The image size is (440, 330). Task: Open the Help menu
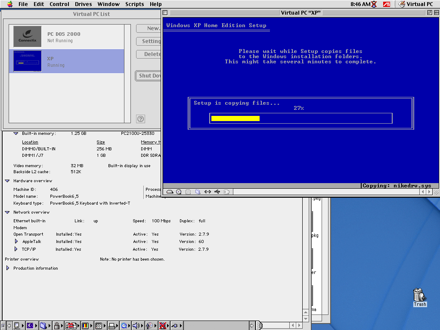(x=156, y=4)
